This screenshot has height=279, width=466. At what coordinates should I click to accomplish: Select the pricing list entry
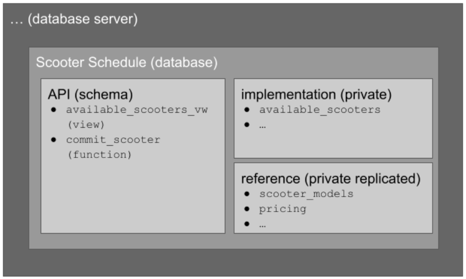pyautogui.click(x=282, y=209)
